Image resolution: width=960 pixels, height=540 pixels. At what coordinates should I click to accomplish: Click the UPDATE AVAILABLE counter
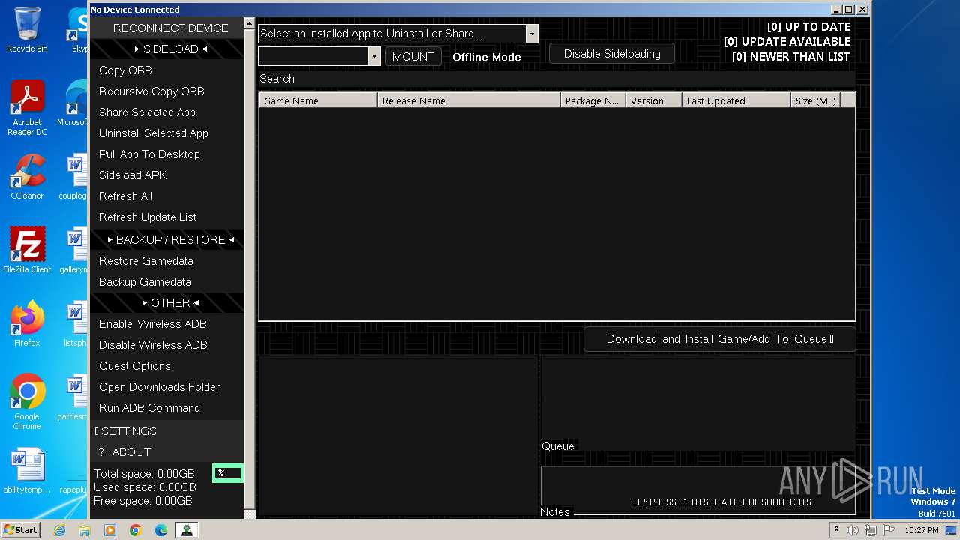[787, 42]
